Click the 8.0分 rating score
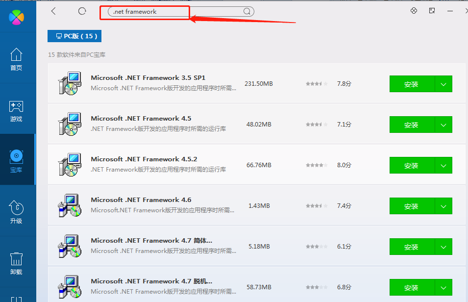This screenshot has height=302, width=468. click(x=344, y=165)
